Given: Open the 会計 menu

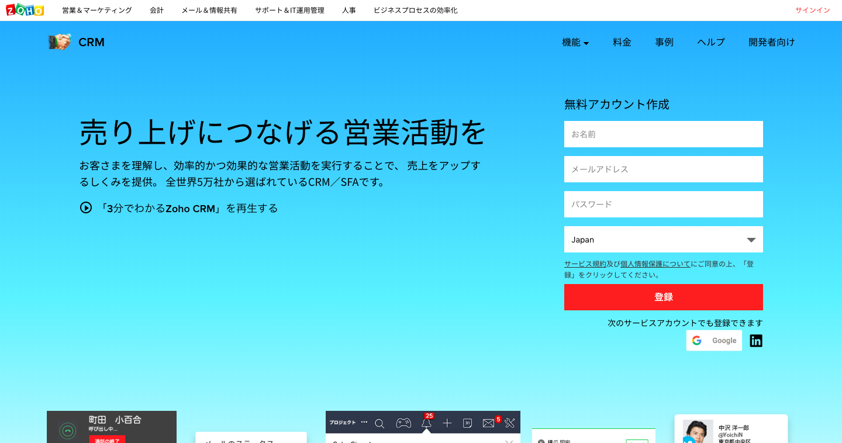Looking at the screenshot, I should (x=157, y=11).
